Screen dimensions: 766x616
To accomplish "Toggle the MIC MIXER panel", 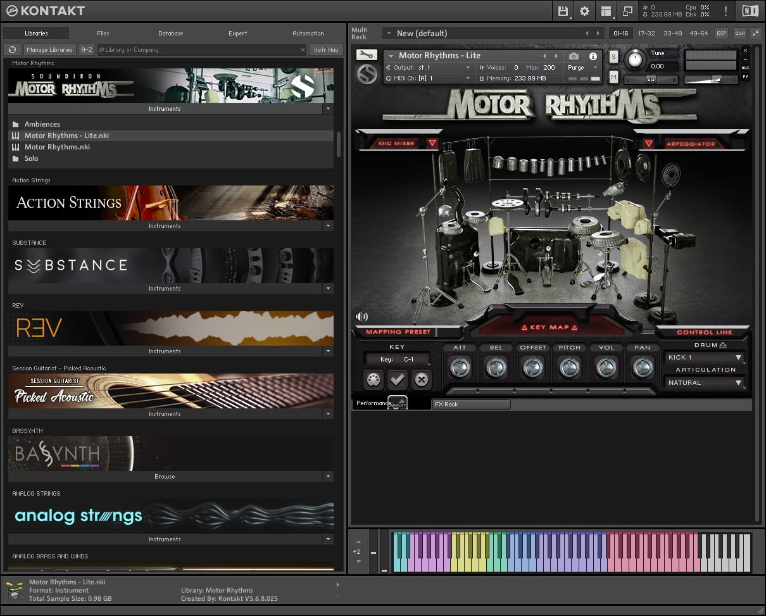I will 397,143.
